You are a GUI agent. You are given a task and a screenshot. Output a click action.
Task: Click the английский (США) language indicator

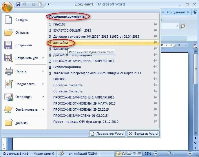tap(83, 154)
